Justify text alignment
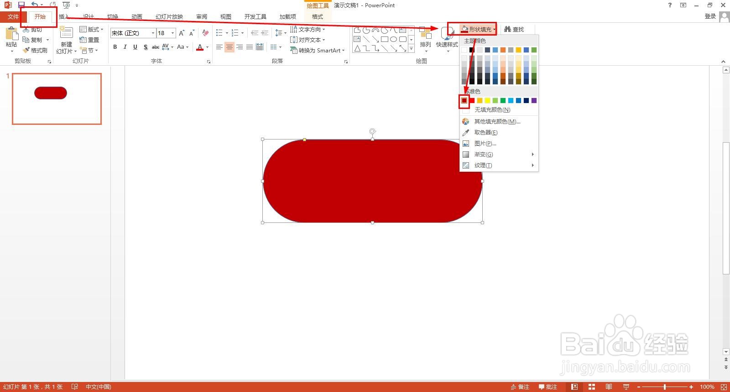The image size is (730, 392). point(250,46)
